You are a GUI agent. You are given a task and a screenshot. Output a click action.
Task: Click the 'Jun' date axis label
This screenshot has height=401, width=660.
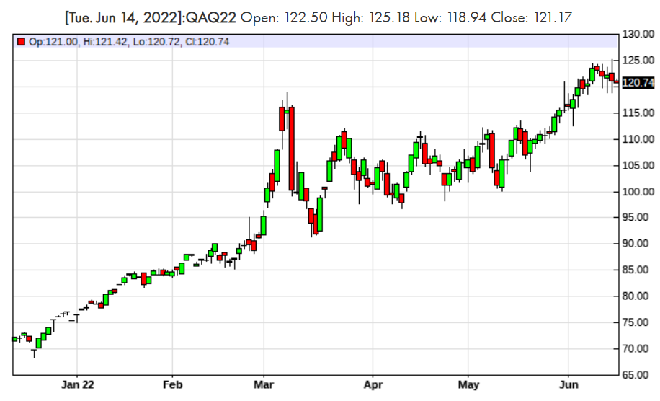[568, 384]
